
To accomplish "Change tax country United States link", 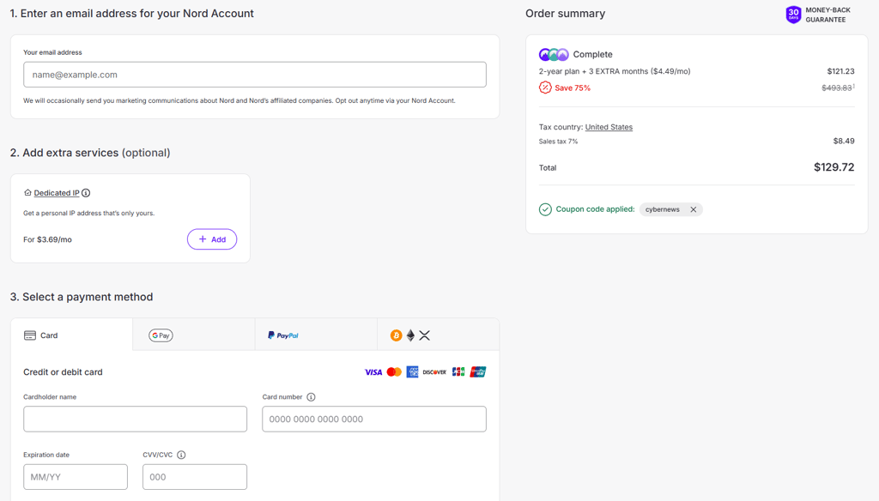I will (609, 127).
